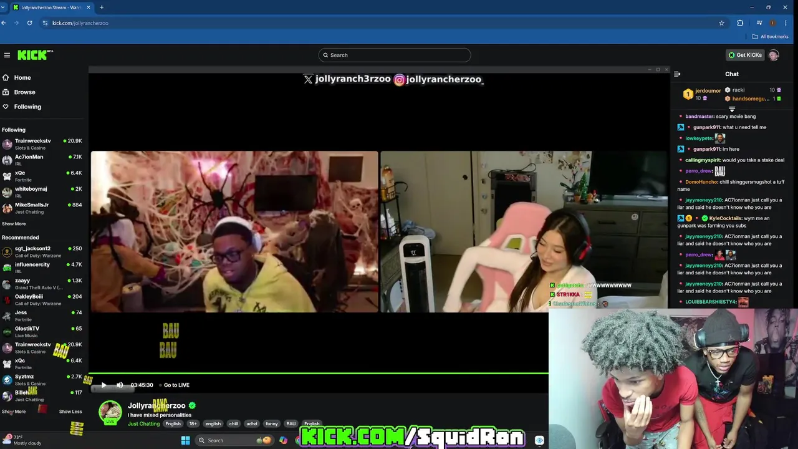Select the Jollyrancherzoo Stream browser tab
Viewport: 798px width, 449px height.
tap(50, 7)
